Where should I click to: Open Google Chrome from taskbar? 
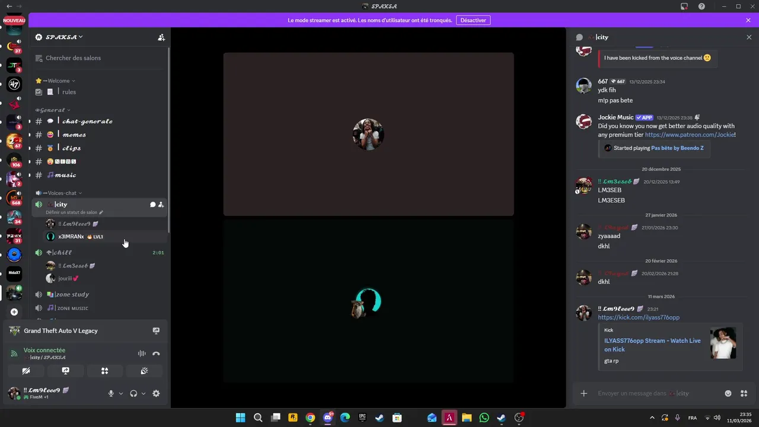(310, 418)
